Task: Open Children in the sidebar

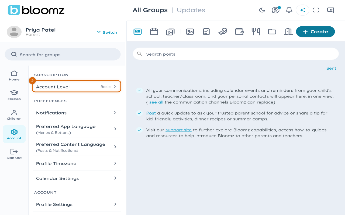Action: point(14,115)
